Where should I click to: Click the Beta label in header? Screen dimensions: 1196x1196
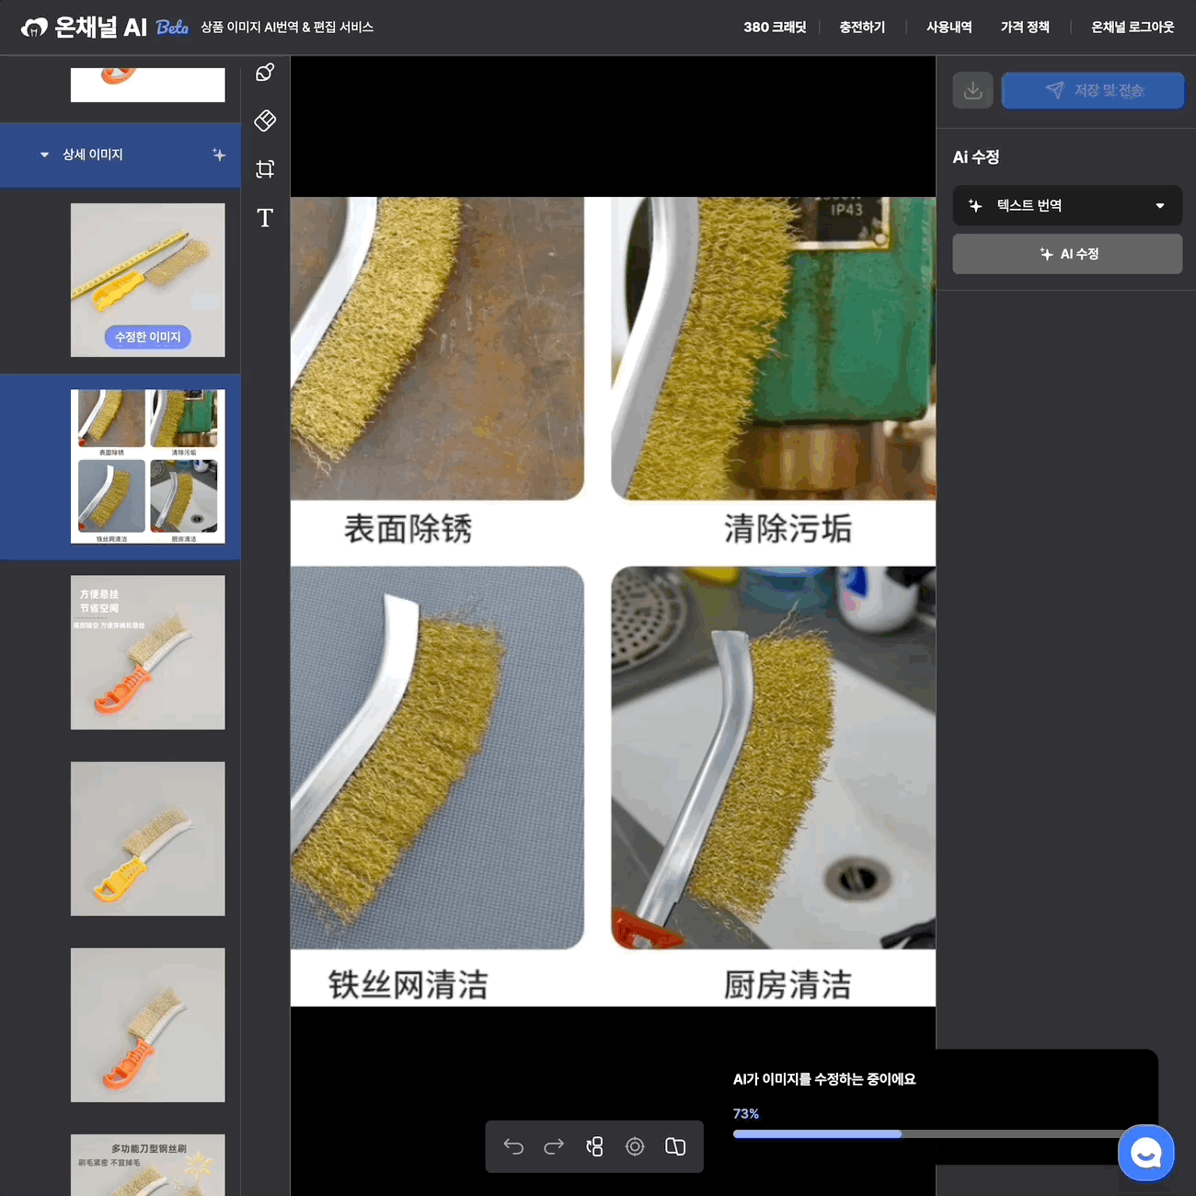point(172,28)
